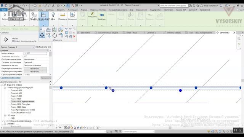
Task: Click the star favorites icon in title bar
Action: click(x=197, y=6)
